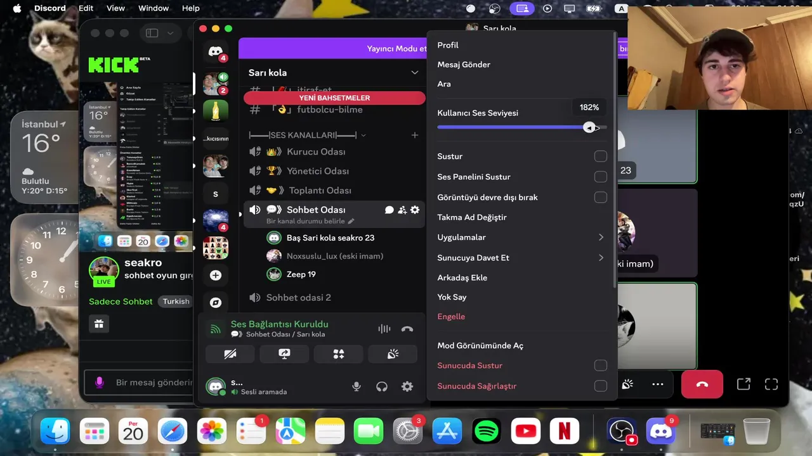The height and width of the screenshot is (456, 812).
Task: Tick the Sustur checkbox
Action: click(x=600, y=156)
